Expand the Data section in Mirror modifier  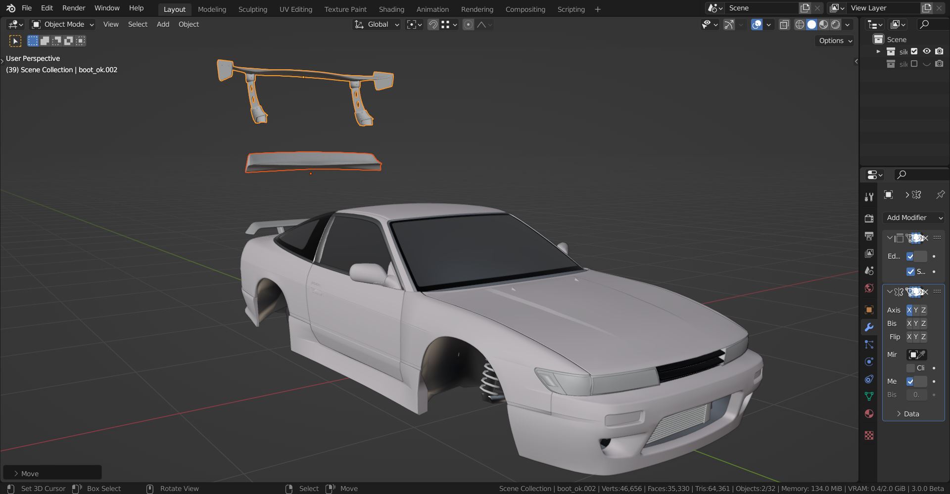click(908, 414)
